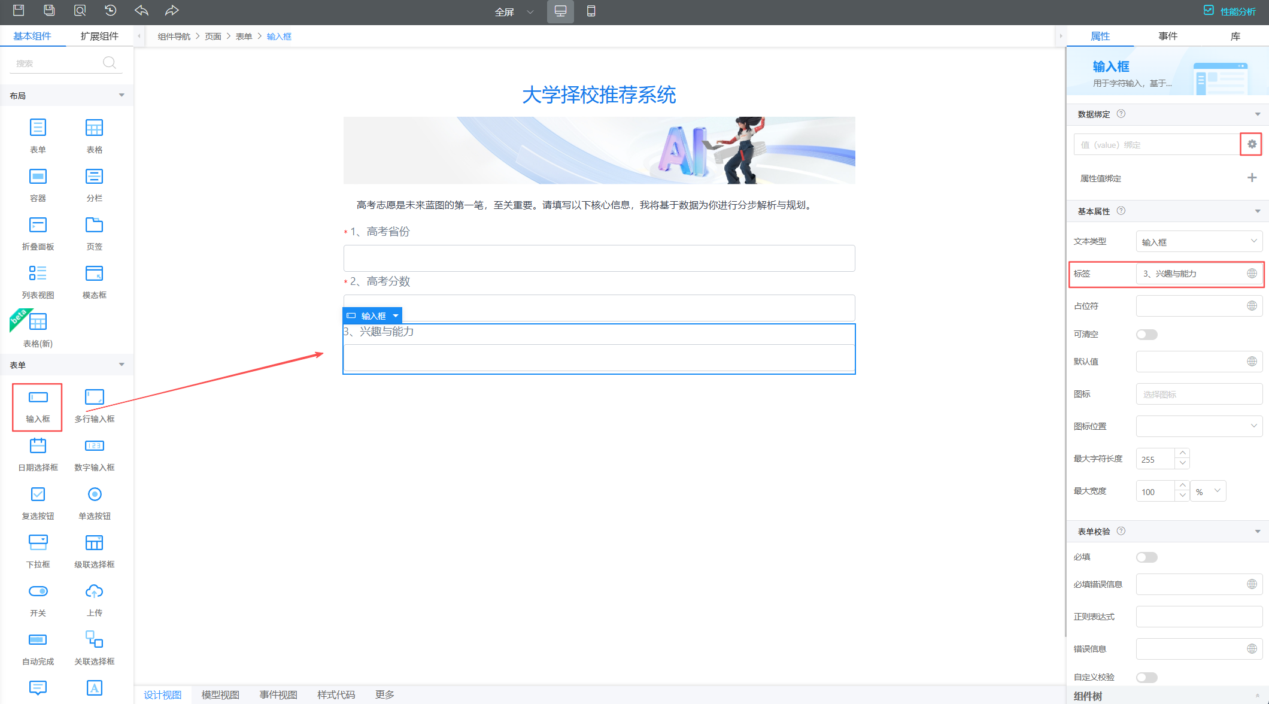Click the 性能分析 link
Screen dimensions: 1269x704
[x=1237, y=11]
